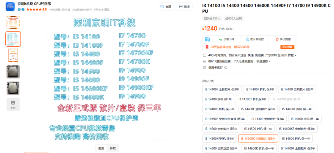View the certificate document thumbnail
Viewport: 334px width, 153px height.
tap(13, 55)
